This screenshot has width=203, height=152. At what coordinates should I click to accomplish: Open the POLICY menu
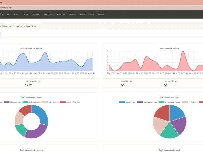coord(26,14)
